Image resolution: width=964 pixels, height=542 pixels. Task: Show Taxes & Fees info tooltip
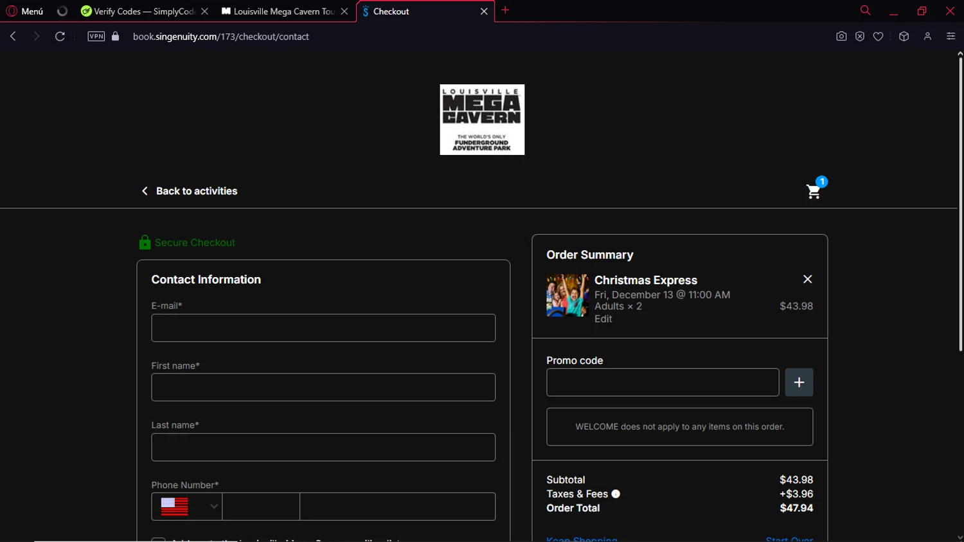[616, 494]
